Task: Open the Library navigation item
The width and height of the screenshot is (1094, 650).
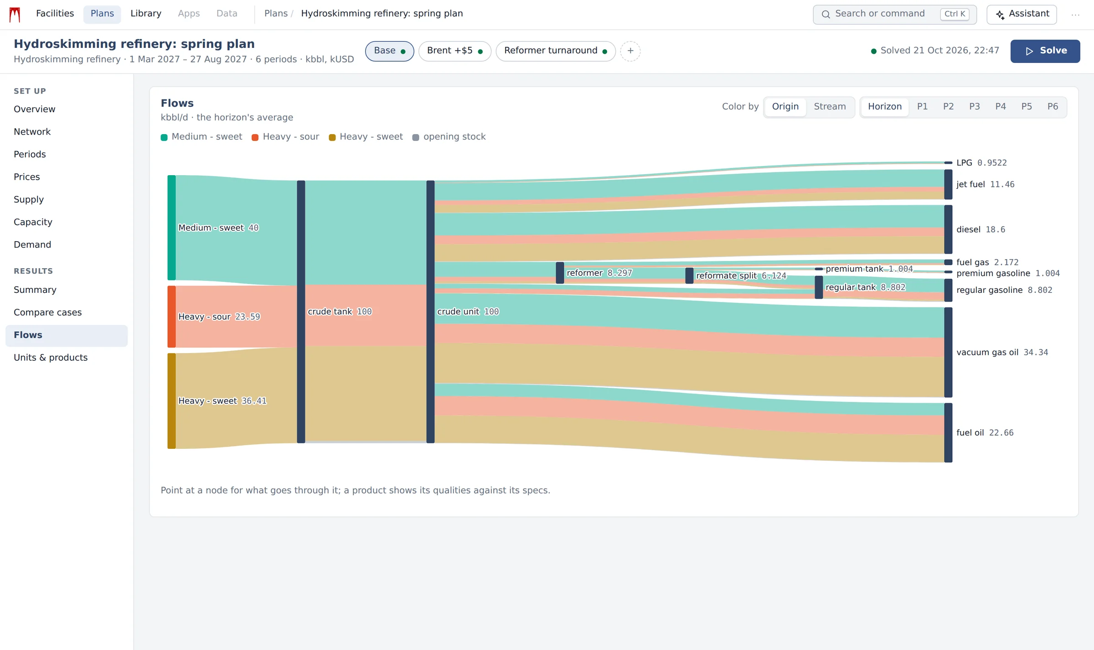Action: (x=146, y=14)
